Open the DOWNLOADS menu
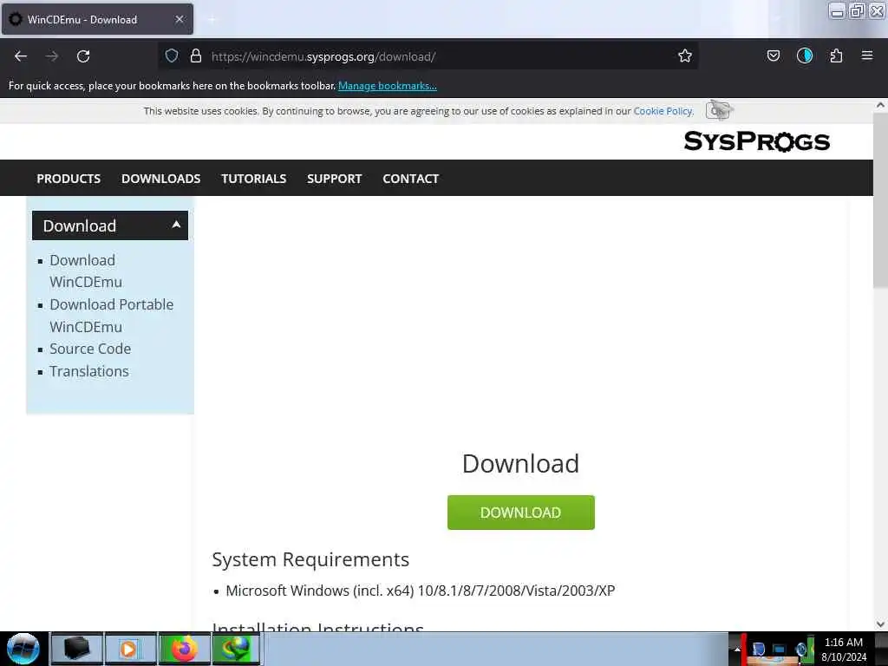Screen dimensions: 888x666 (160, 179)
